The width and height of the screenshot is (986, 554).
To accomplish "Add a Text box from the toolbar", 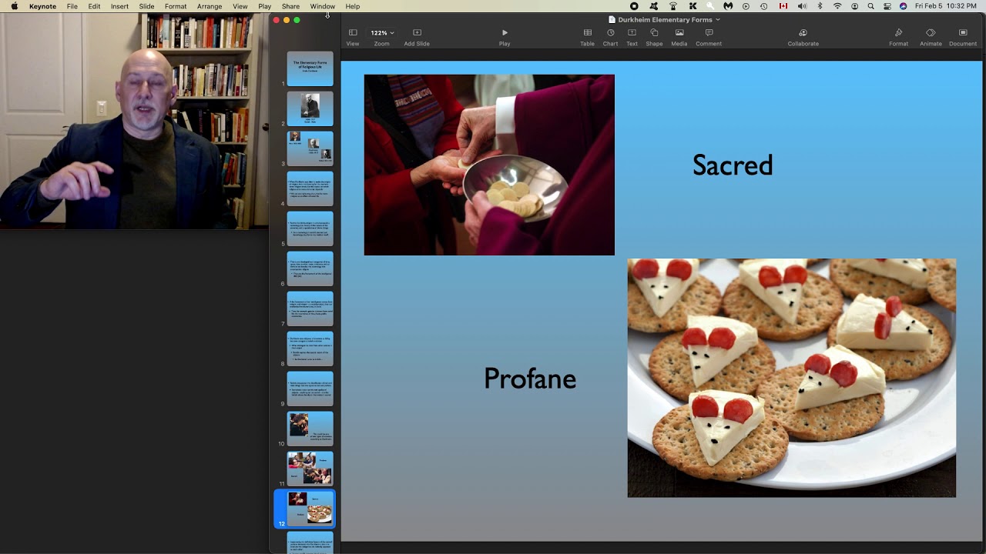I will 632,37.
